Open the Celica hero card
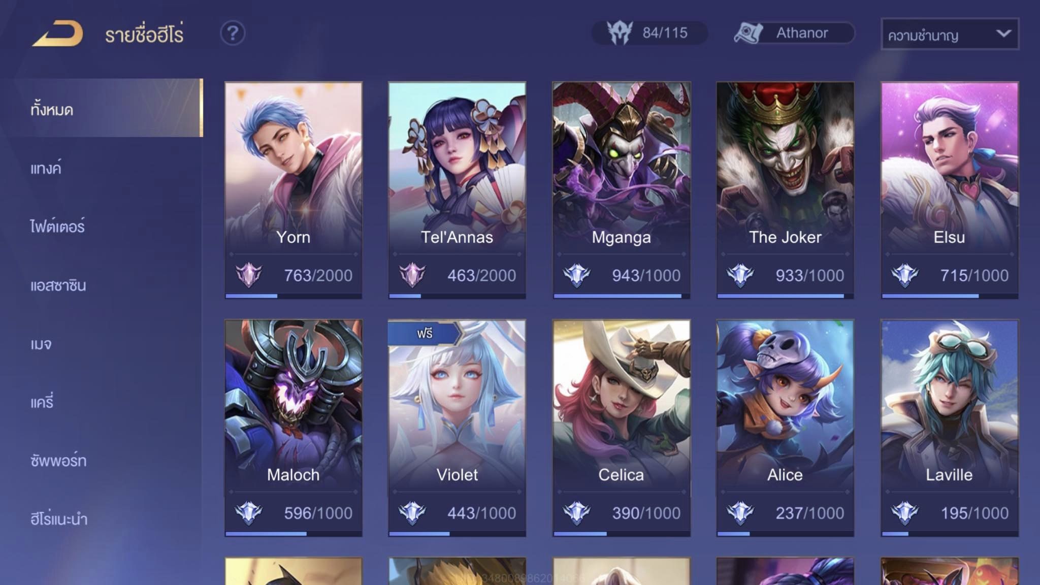Image resolution: width=1040 pixels, height=585 pixels. (621, 428)
